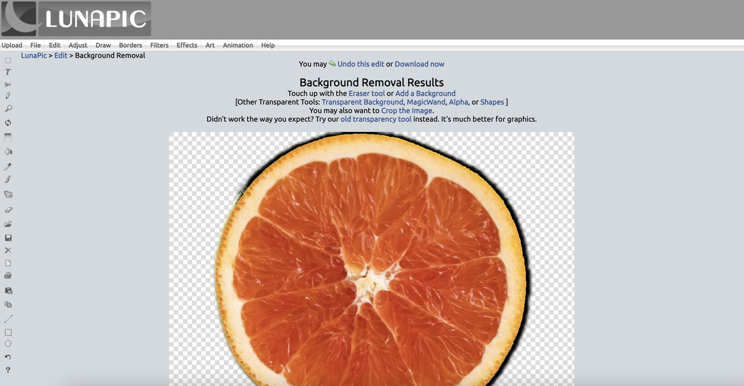
Task: Click the printer icon
Action: (8, 276)
